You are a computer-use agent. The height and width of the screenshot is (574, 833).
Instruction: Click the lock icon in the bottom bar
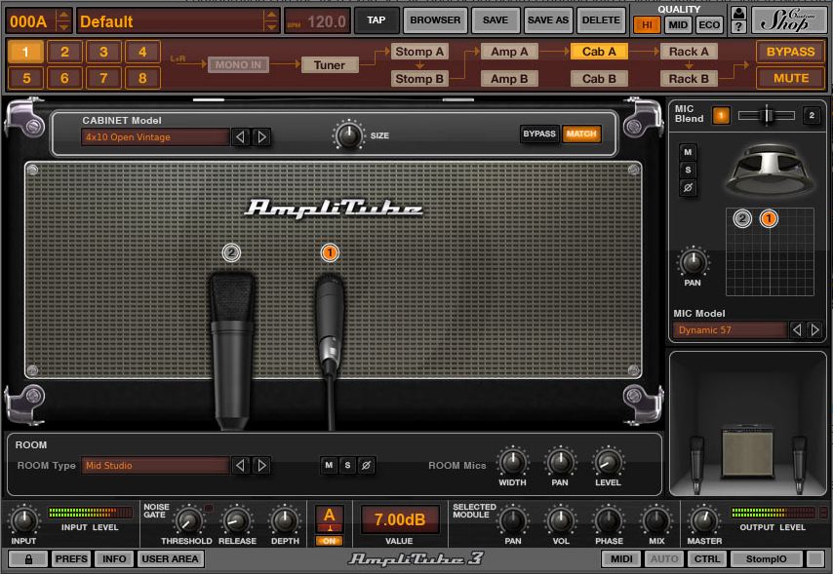(x=28, y=558)
